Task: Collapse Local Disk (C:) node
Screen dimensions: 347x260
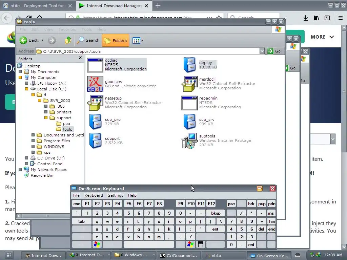Action: pos(26,89)
